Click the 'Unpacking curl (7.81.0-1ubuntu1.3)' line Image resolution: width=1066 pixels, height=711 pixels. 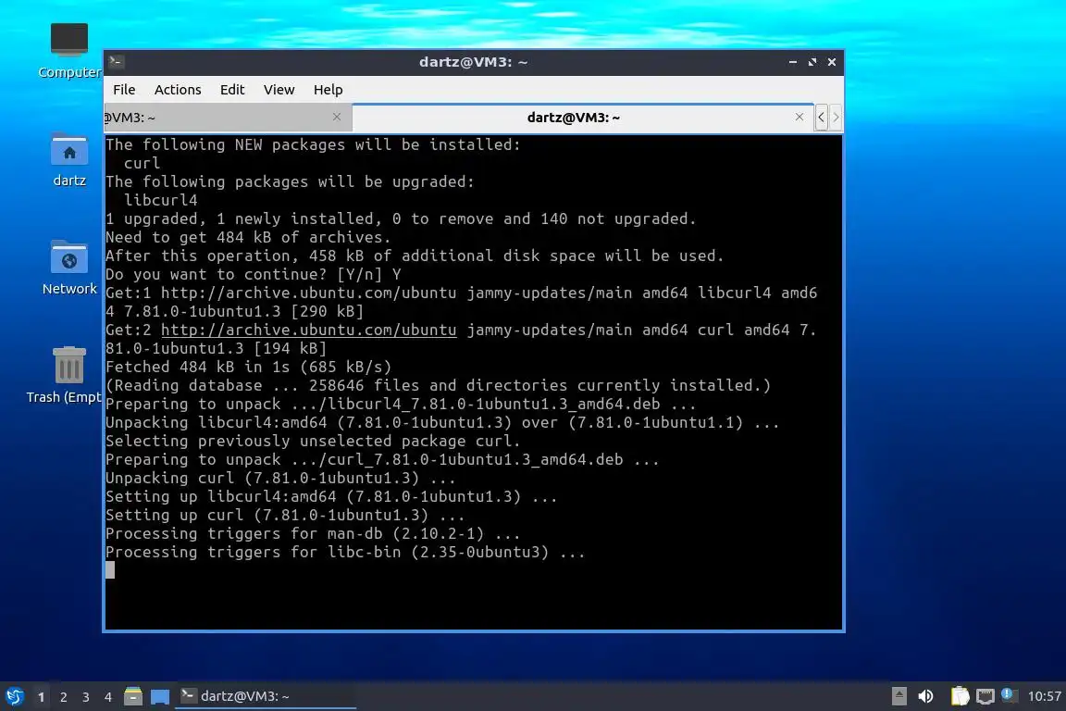click(x=280, y=478)
